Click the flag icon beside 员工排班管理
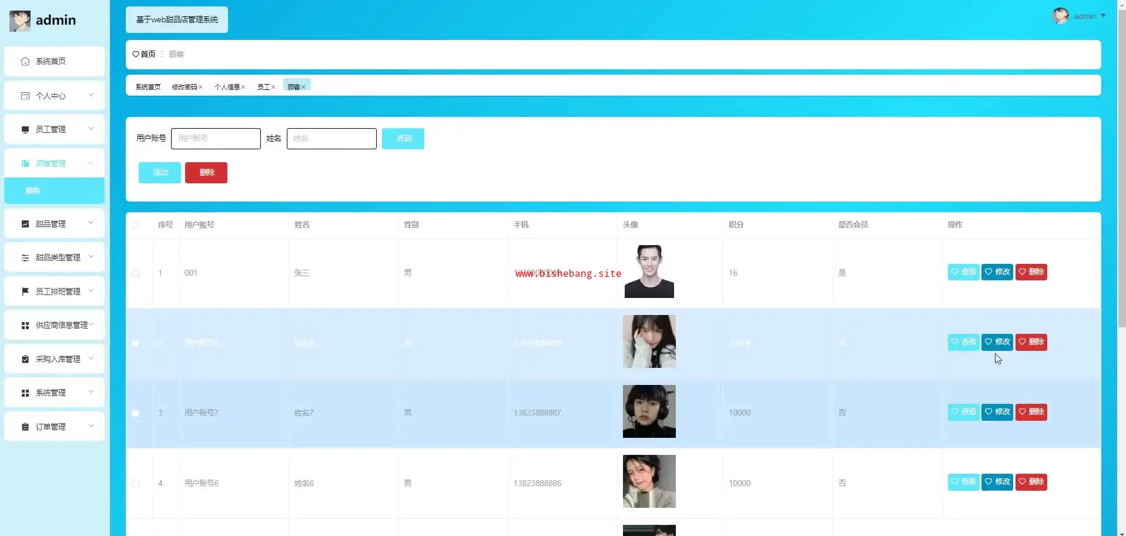The height and width of the screenshot is (536, 1126). (x=25, y=292)
